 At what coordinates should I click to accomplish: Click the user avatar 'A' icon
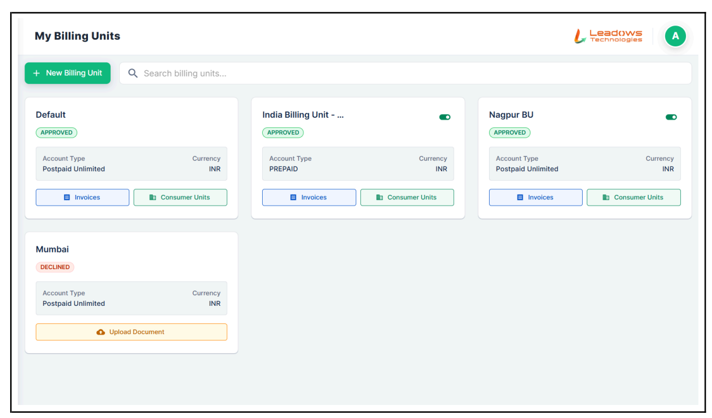point(675,36)
